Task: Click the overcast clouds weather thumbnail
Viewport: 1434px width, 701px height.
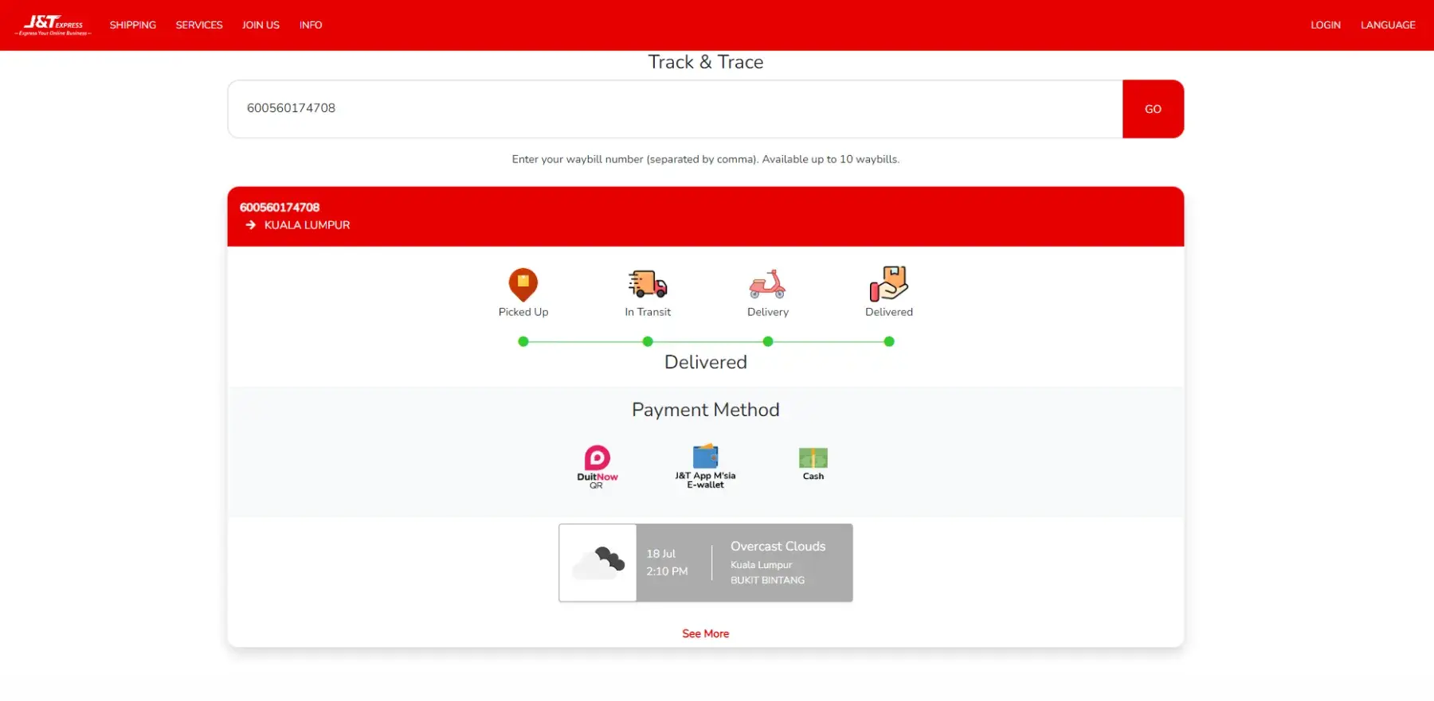Action: [x=598, y=563]
